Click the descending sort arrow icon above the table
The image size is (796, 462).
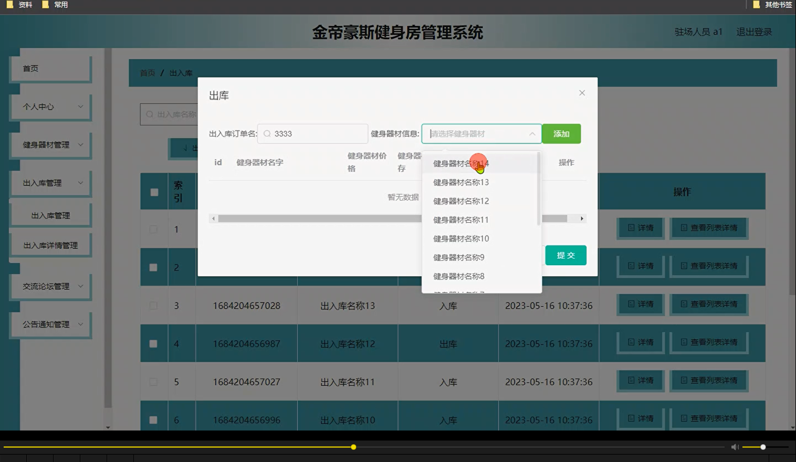click(x=187, y=149)
